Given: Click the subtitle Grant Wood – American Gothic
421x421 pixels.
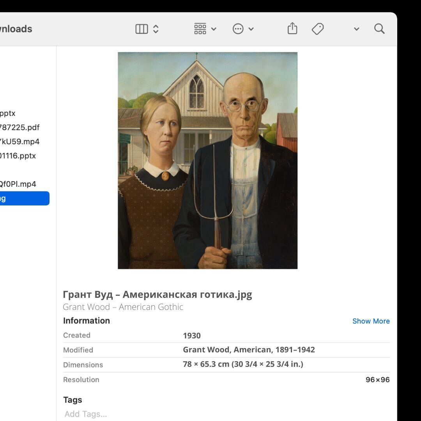Looking at the screenshot, I should pos(123,307).
